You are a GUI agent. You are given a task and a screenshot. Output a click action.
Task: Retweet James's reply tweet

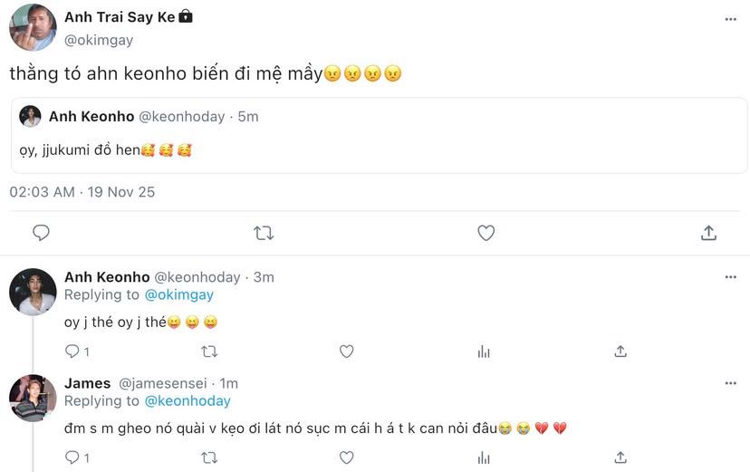pos(209,458)
